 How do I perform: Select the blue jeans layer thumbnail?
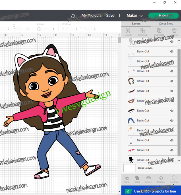pos(131,121)
